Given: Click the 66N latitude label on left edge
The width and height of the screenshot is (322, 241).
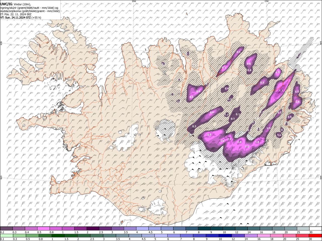Looking at the screenshot, I should (1, 43).
